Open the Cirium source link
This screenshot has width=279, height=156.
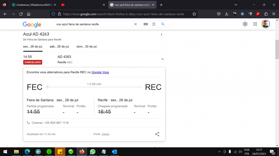(105, 134)
